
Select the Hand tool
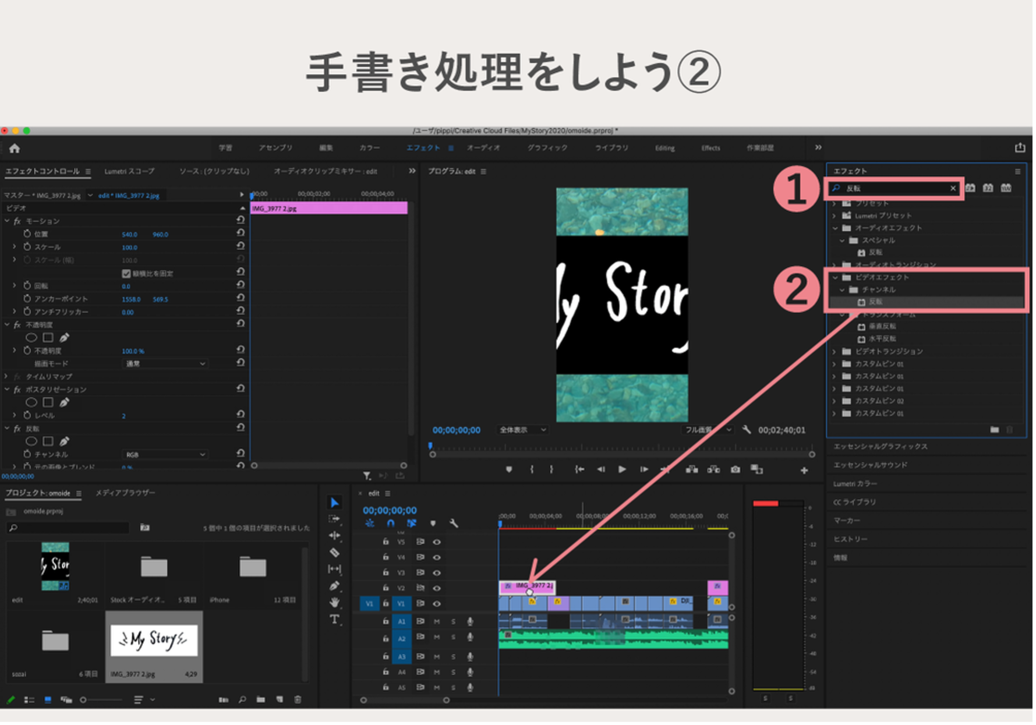point(334,604)
